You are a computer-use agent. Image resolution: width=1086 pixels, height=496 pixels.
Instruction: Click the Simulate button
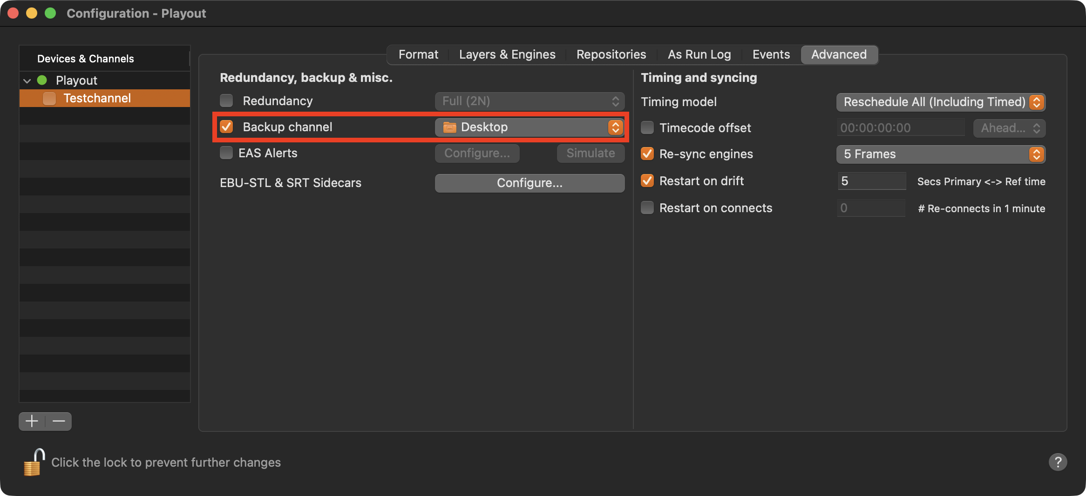point(591,153)
